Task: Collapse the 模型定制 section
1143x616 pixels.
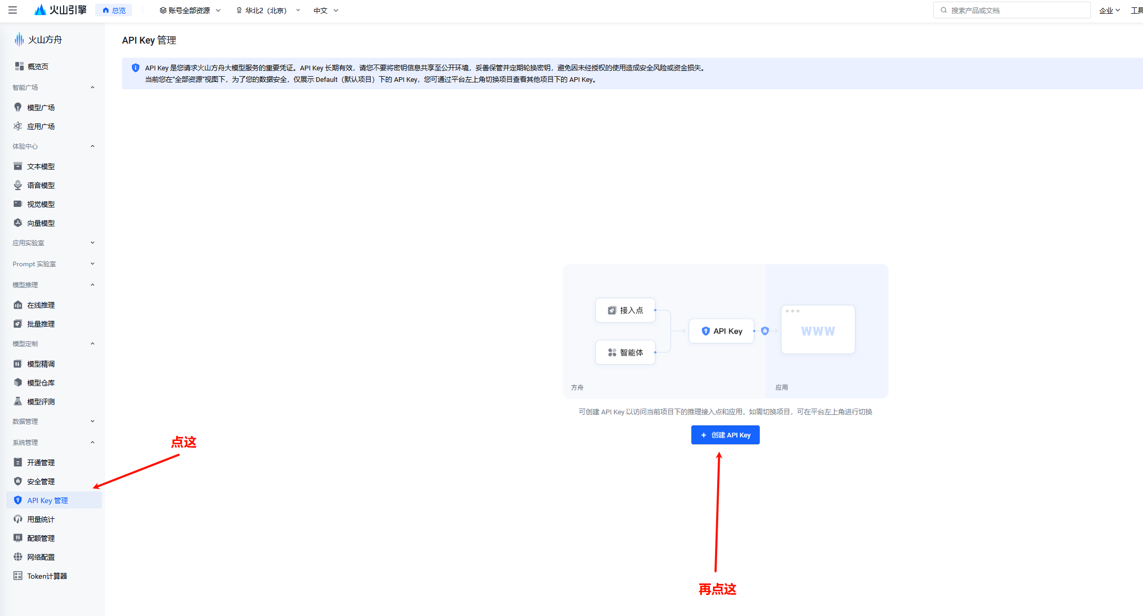Action: (93, 343)
